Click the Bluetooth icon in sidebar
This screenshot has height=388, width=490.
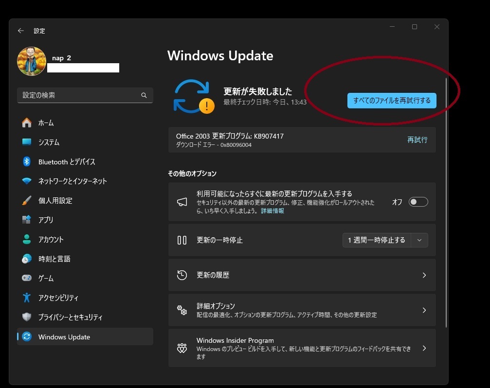coord(27,161)
